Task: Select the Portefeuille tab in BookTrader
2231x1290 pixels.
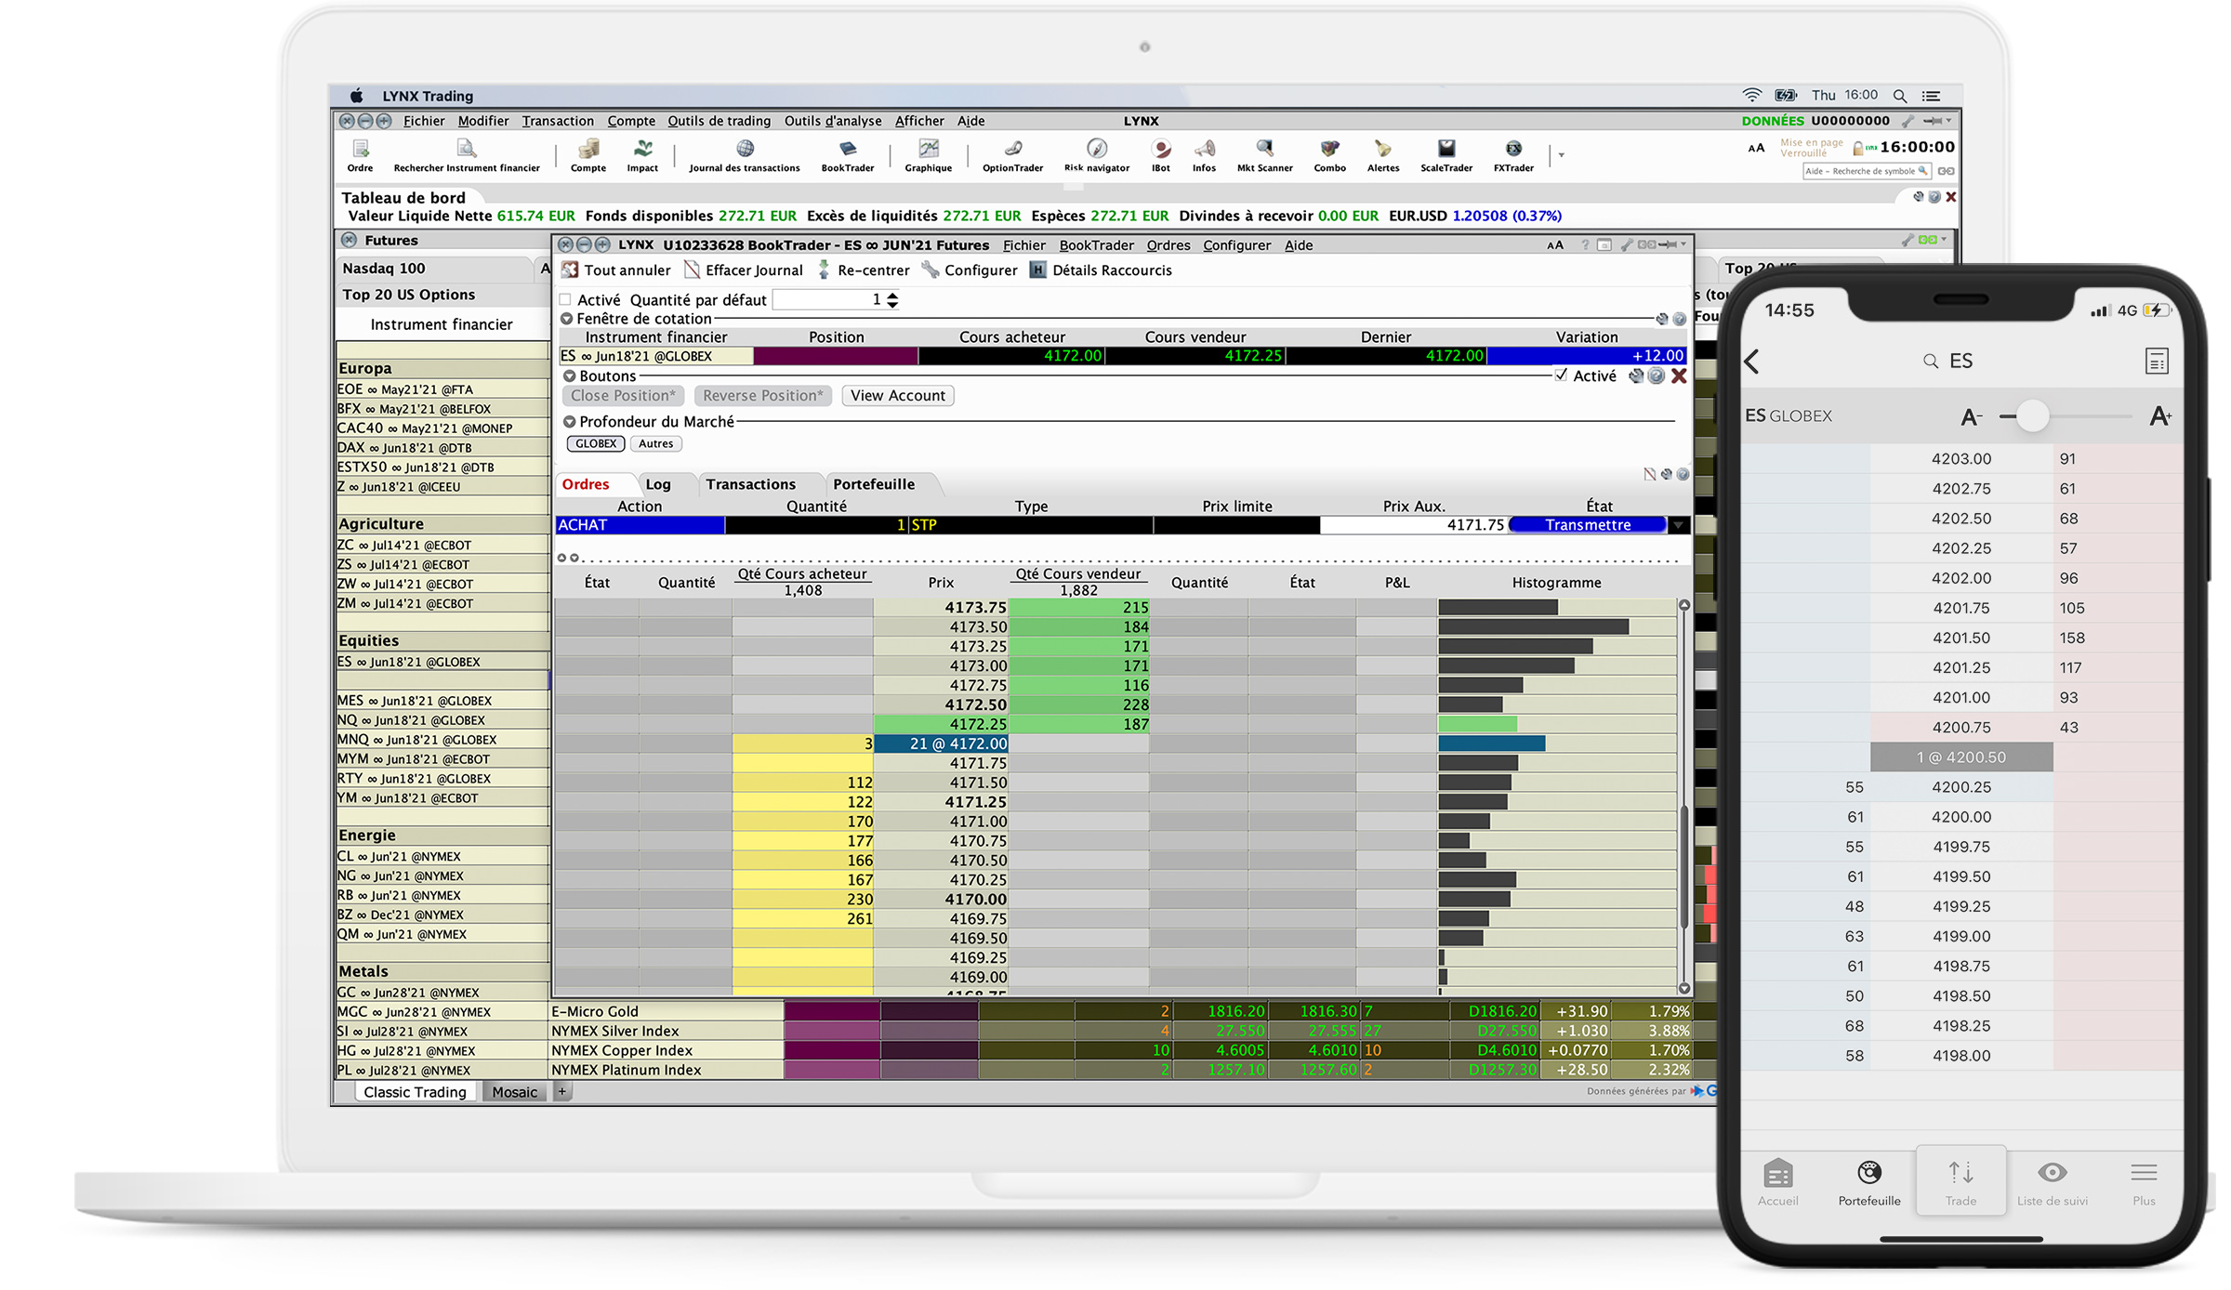Action: (871, 483)
